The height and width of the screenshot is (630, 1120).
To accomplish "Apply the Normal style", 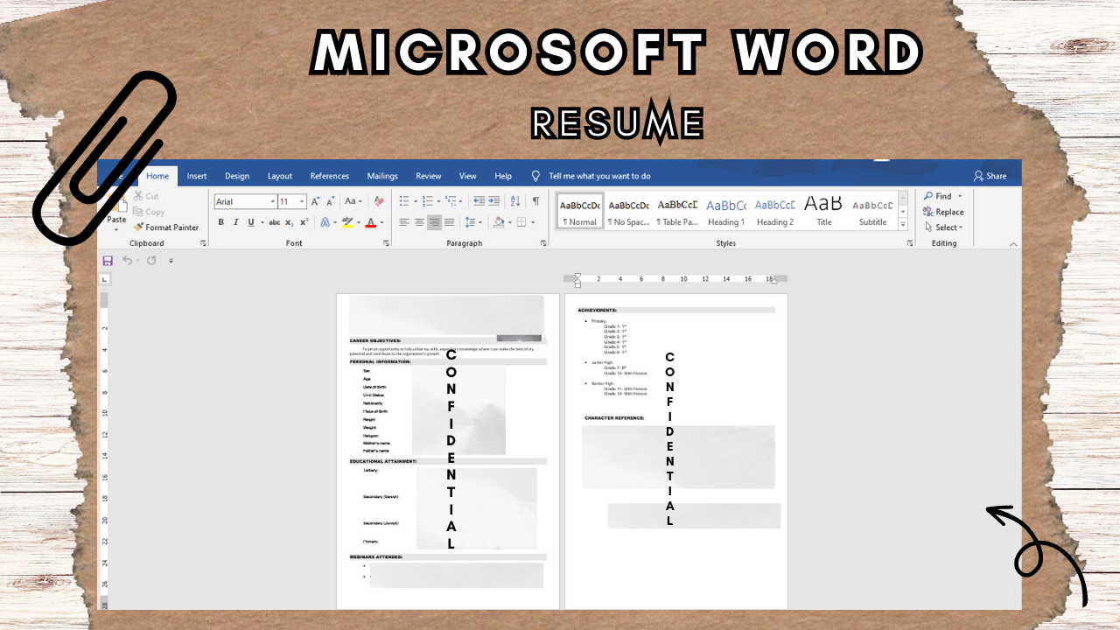I will click(x=580, y=211).
